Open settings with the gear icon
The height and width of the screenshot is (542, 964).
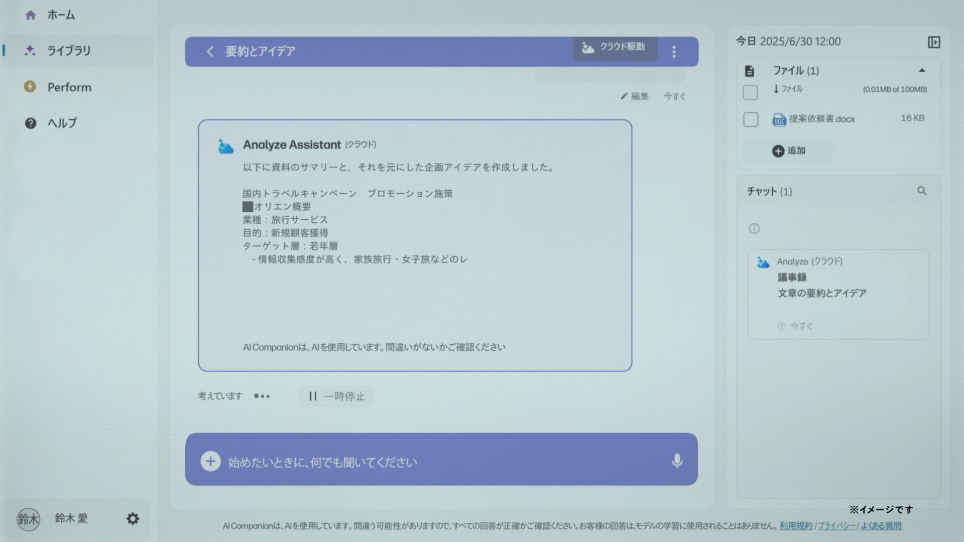pyautogui.click(x=133, y=518)
